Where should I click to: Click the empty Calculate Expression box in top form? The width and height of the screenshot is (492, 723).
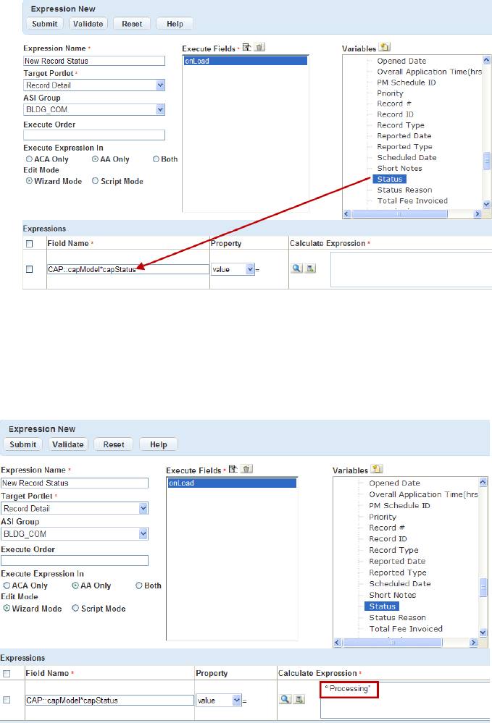(412, 269)
